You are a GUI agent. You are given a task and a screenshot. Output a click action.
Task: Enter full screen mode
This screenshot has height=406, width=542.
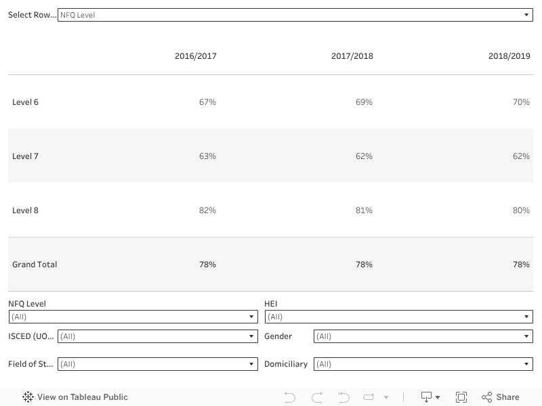461,397
